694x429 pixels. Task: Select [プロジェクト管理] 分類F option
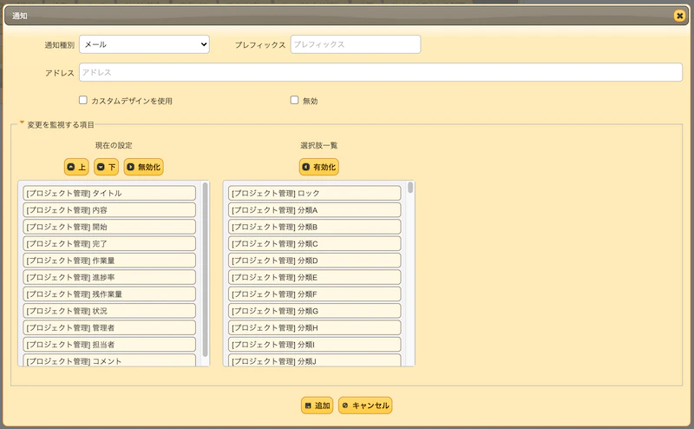(x=315, y=294)
